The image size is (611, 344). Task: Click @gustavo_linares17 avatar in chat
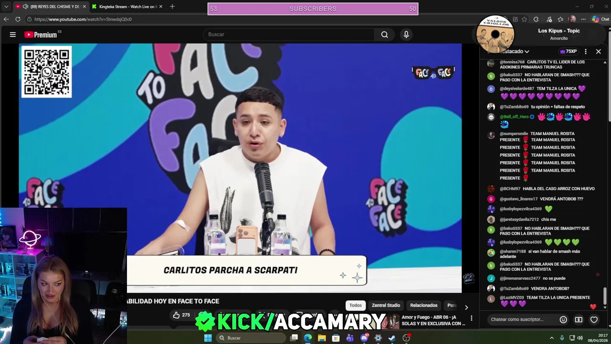(x=491, y=199)
